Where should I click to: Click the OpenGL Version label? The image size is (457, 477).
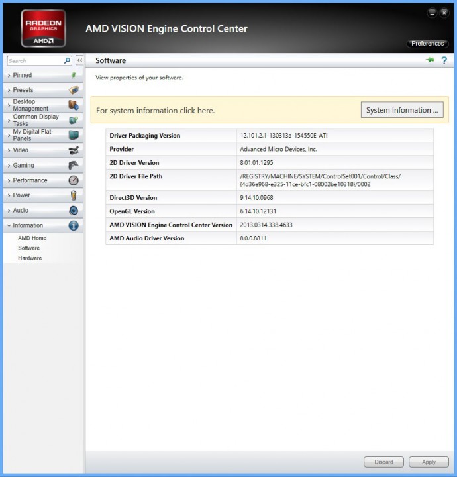(132, 211)
